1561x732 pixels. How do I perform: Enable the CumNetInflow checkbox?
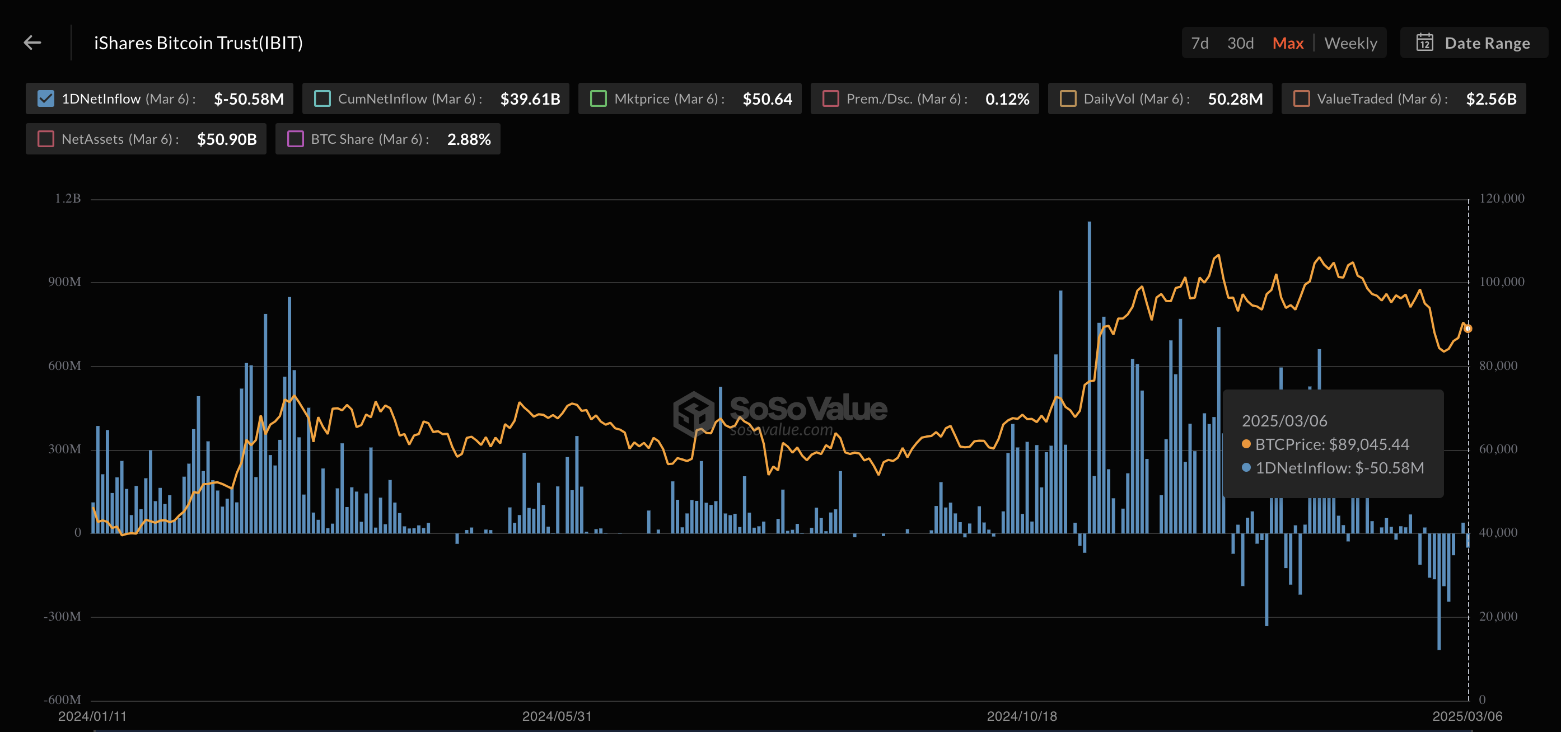pyautogui.click(x=322, y=98)
